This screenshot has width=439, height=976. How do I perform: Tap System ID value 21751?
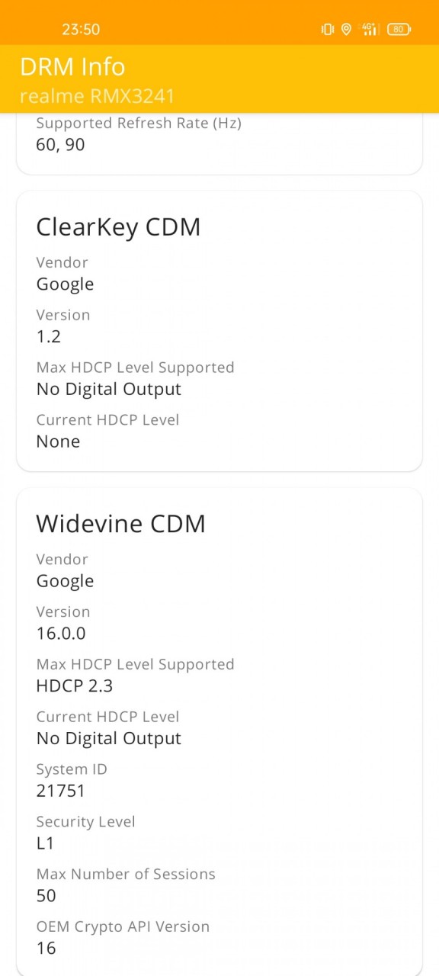[x=61, y=791]
